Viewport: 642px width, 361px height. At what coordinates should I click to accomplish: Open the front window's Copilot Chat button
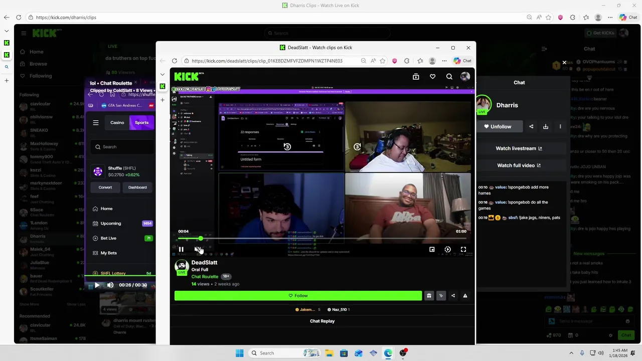pyautogui.click(x=462, y=61)
